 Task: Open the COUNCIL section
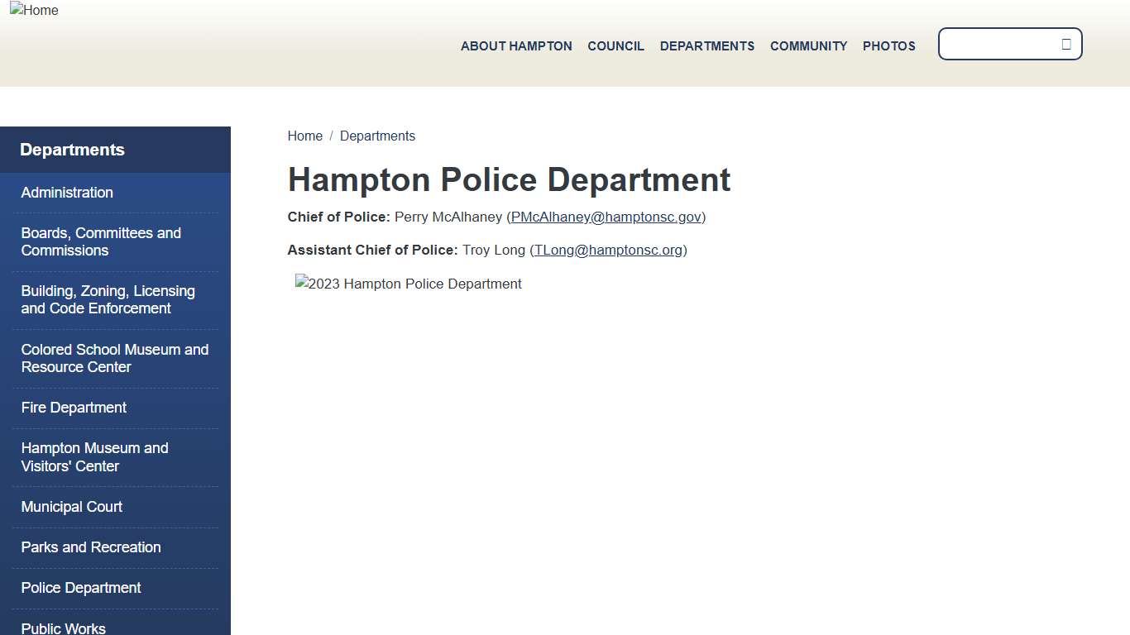615,46
